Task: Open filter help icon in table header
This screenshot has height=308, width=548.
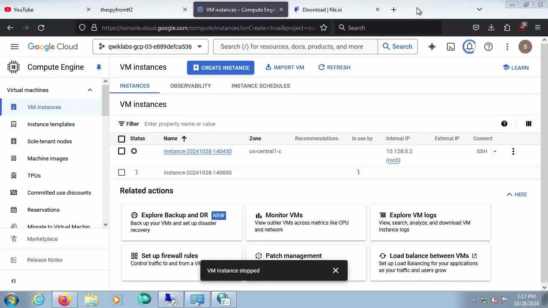Action: (504, 124)
